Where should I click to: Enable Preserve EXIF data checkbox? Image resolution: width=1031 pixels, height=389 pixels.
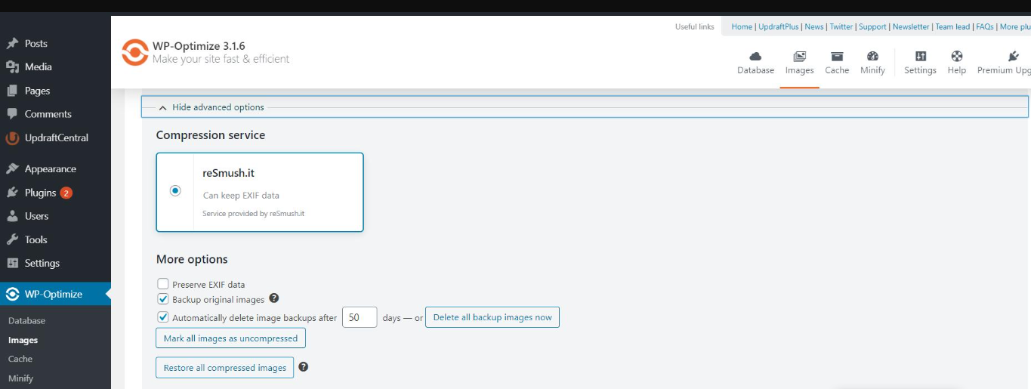[x=162, y=284]
